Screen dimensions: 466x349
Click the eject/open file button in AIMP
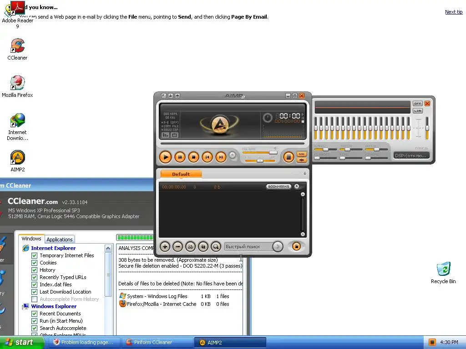233,155
